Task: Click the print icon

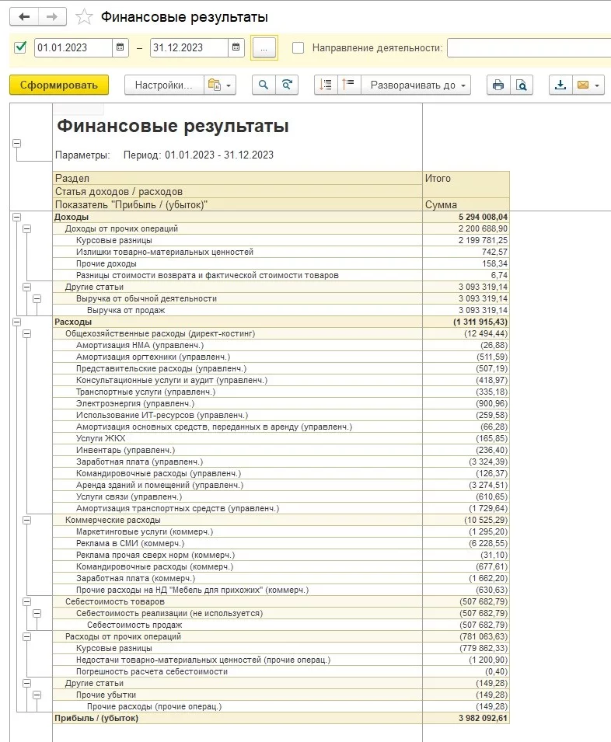Action: coord(498,85)
